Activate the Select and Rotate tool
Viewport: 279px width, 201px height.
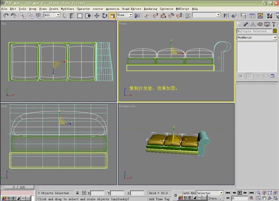tap(104, 16)
